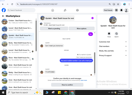Open Sticky Notes from taskbar
Image resolution: width=132 pixels, height=95 pixels.
(59, 93)
